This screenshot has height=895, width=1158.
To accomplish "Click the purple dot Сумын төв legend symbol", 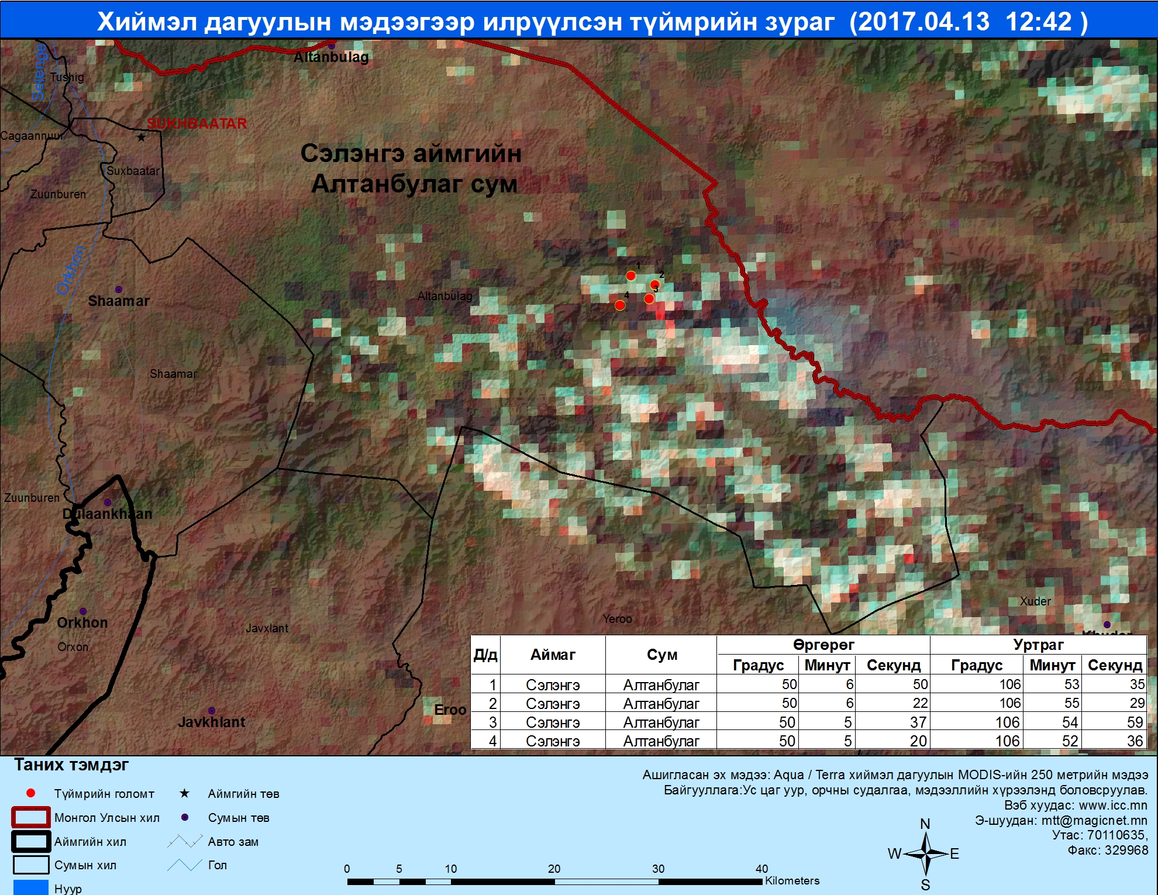I will 185,817.
